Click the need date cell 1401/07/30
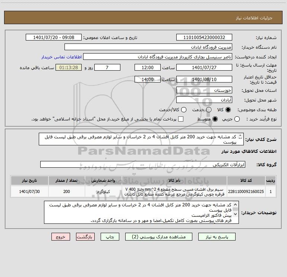 [29, 191]
